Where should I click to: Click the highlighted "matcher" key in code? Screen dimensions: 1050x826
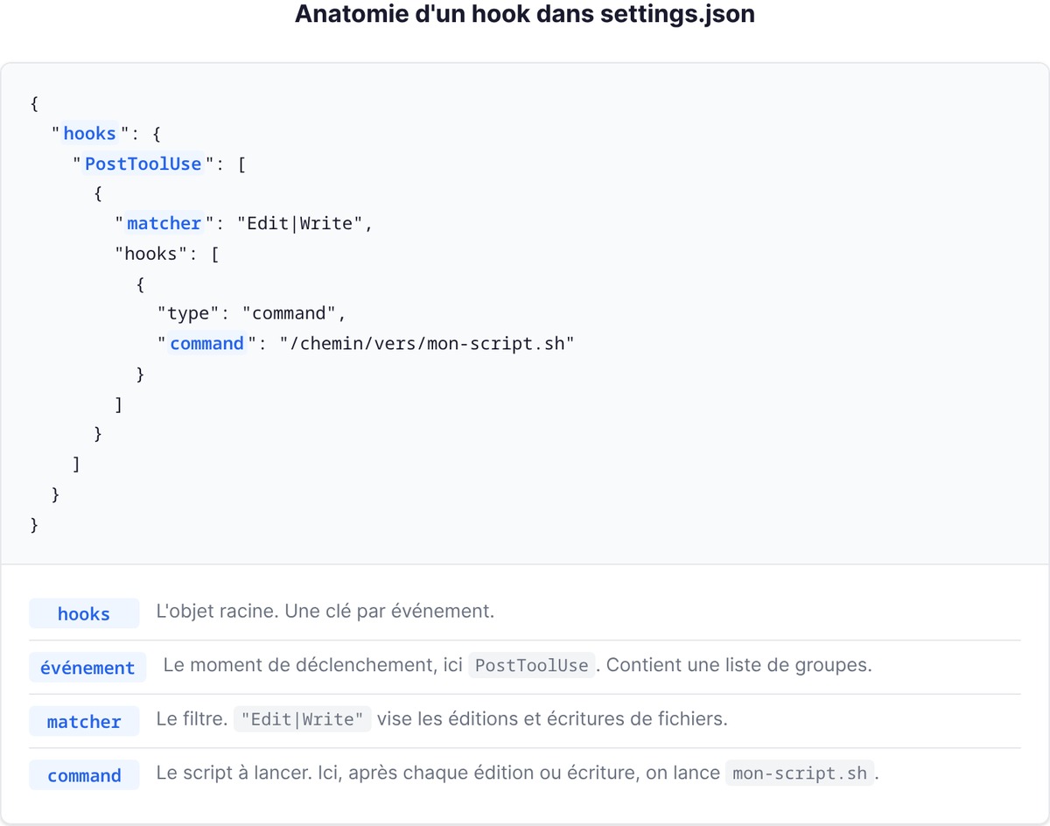(164, 223)
